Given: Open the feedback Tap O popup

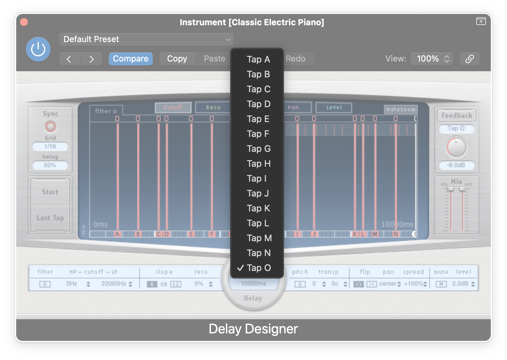Looking at the screenshot, I should coord(456,129).
